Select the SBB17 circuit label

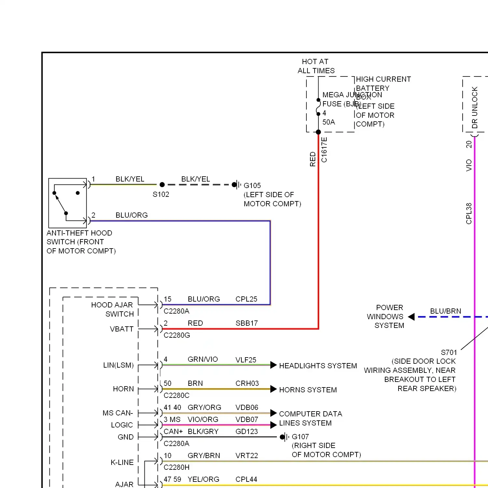(247, 323)
